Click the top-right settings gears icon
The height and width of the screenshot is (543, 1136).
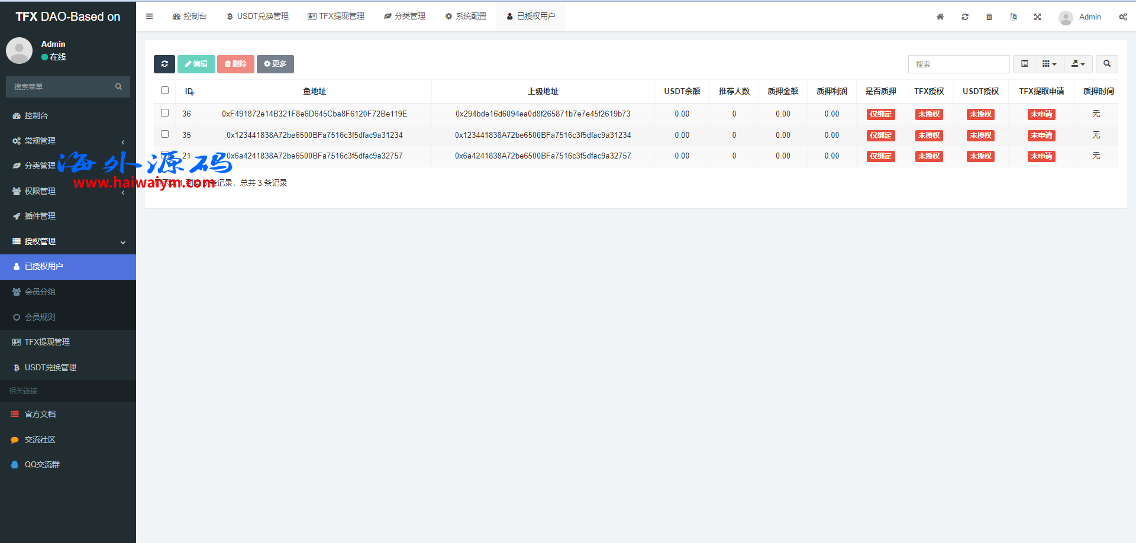[1122, 17]
